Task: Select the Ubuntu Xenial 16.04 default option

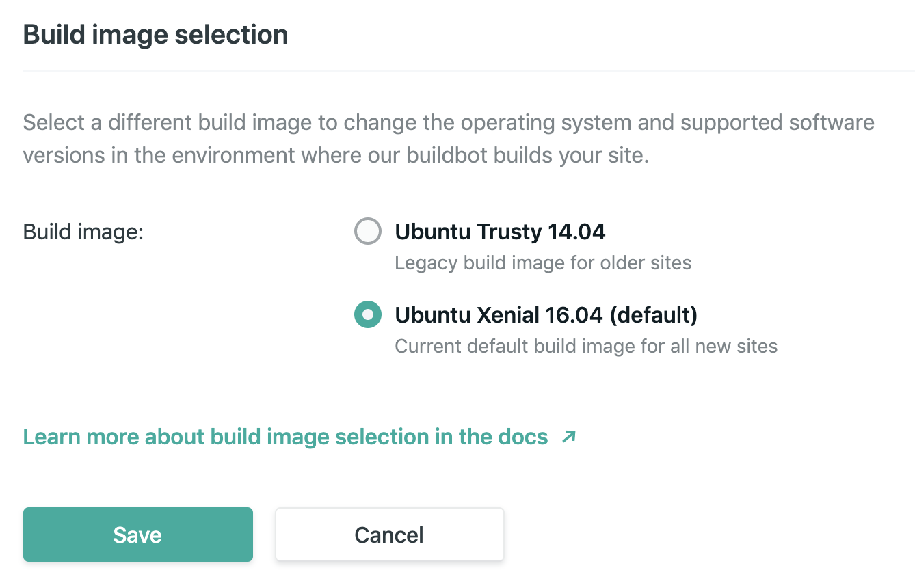Action: coord(368,315)
